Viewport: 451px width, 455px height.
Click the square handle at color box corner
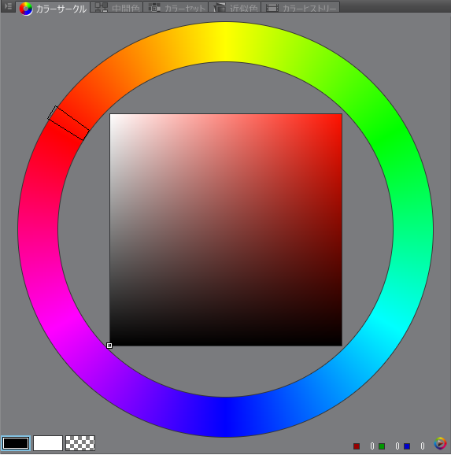[x=109, y=346]
